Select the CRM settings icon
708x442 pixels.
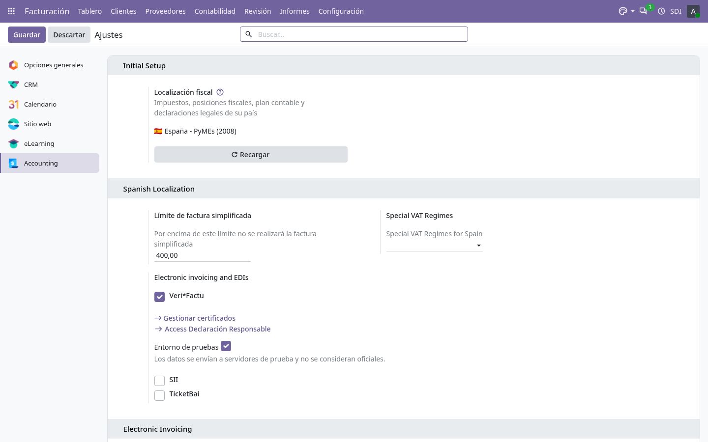(x=14, y=84)
